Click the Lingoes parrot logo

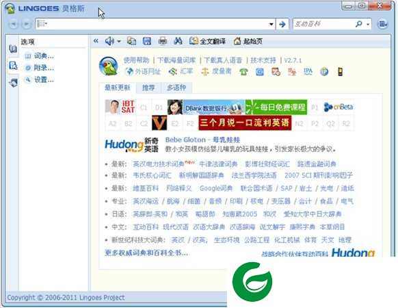coord(108,66)
